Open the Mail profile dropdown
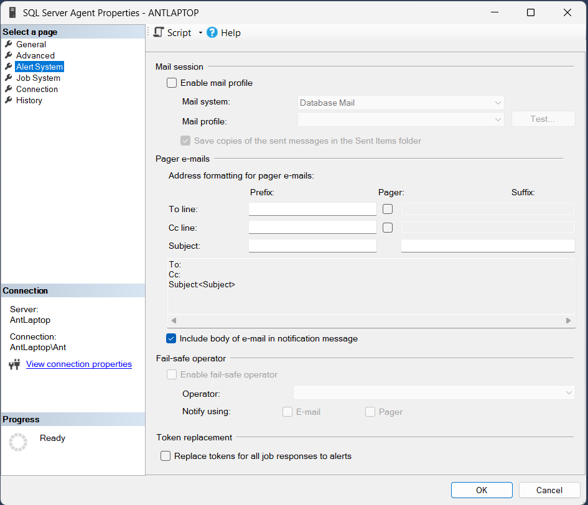 click(x=401, y=119)
